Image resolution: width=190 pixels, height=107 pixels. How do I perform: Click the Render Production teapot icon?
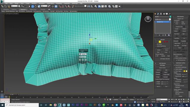tap(120, 6)
